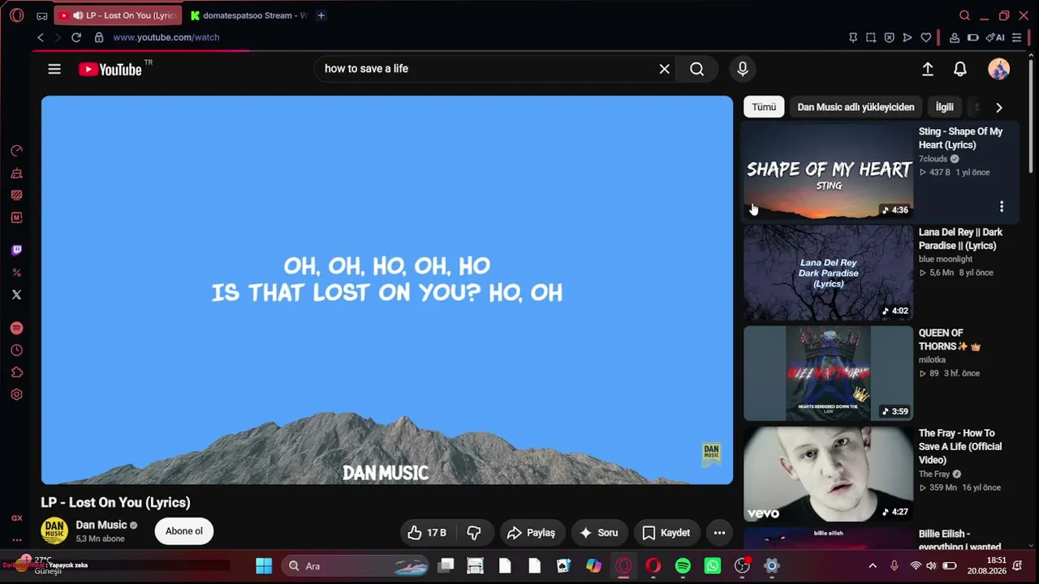The width and height of the screenshot is (1039, 584).
Task: View site security lock information
Action: [x=99, y=37]
